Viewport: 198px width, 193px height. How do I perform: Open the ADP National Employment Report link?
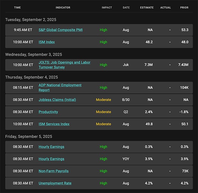(x=60, y=85)
